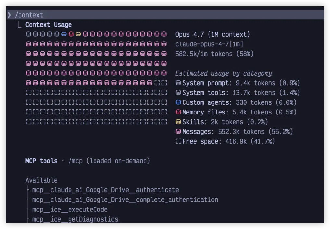
Task: Click the /context command input line
Action: pyautogui.click(x=29, y=15)
